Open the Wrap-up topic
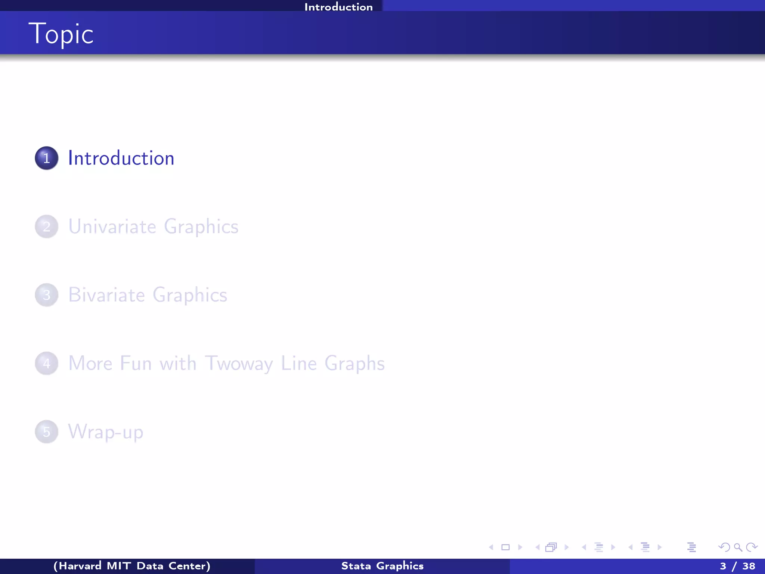This screenshot has width=765, height=574. click(106, 432)
